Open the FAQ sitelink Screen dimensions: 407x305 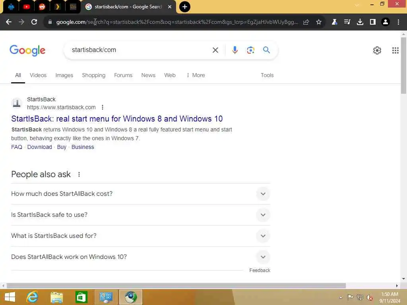(17, 147)
